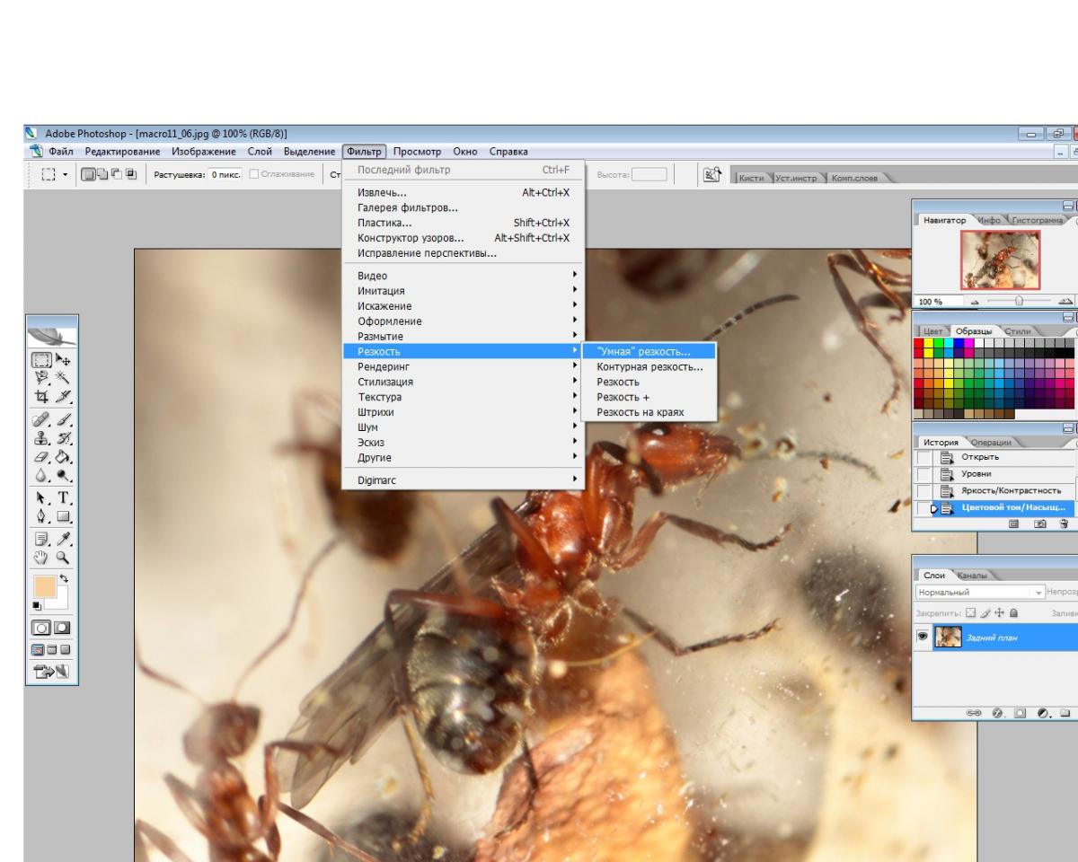Activate the Crop tool
The image size is (1078, 862).
pos(41,399)
